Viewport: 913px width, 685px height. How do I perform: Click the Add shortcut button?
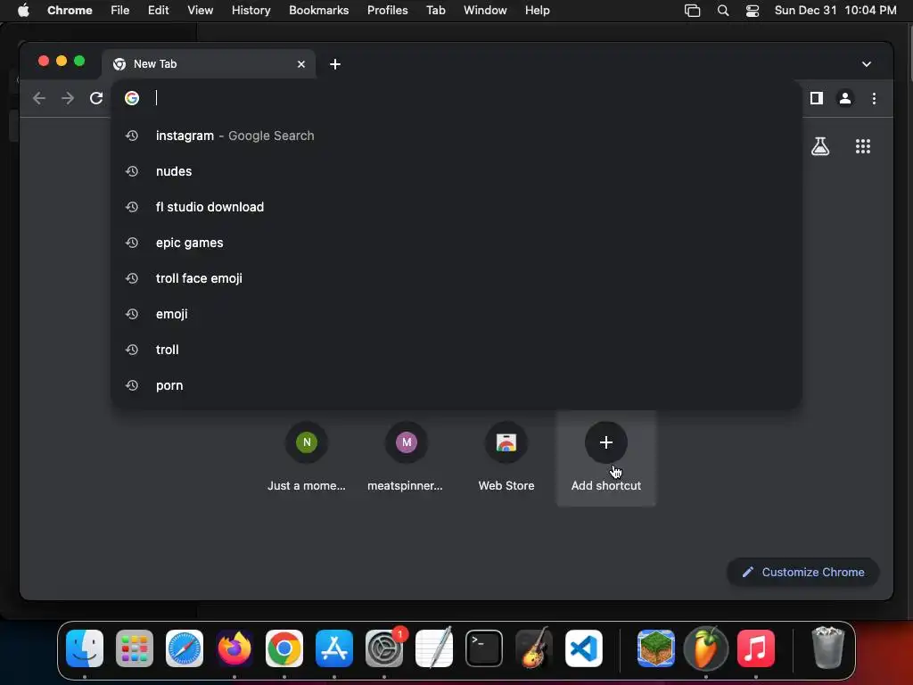tap(606, 458)
